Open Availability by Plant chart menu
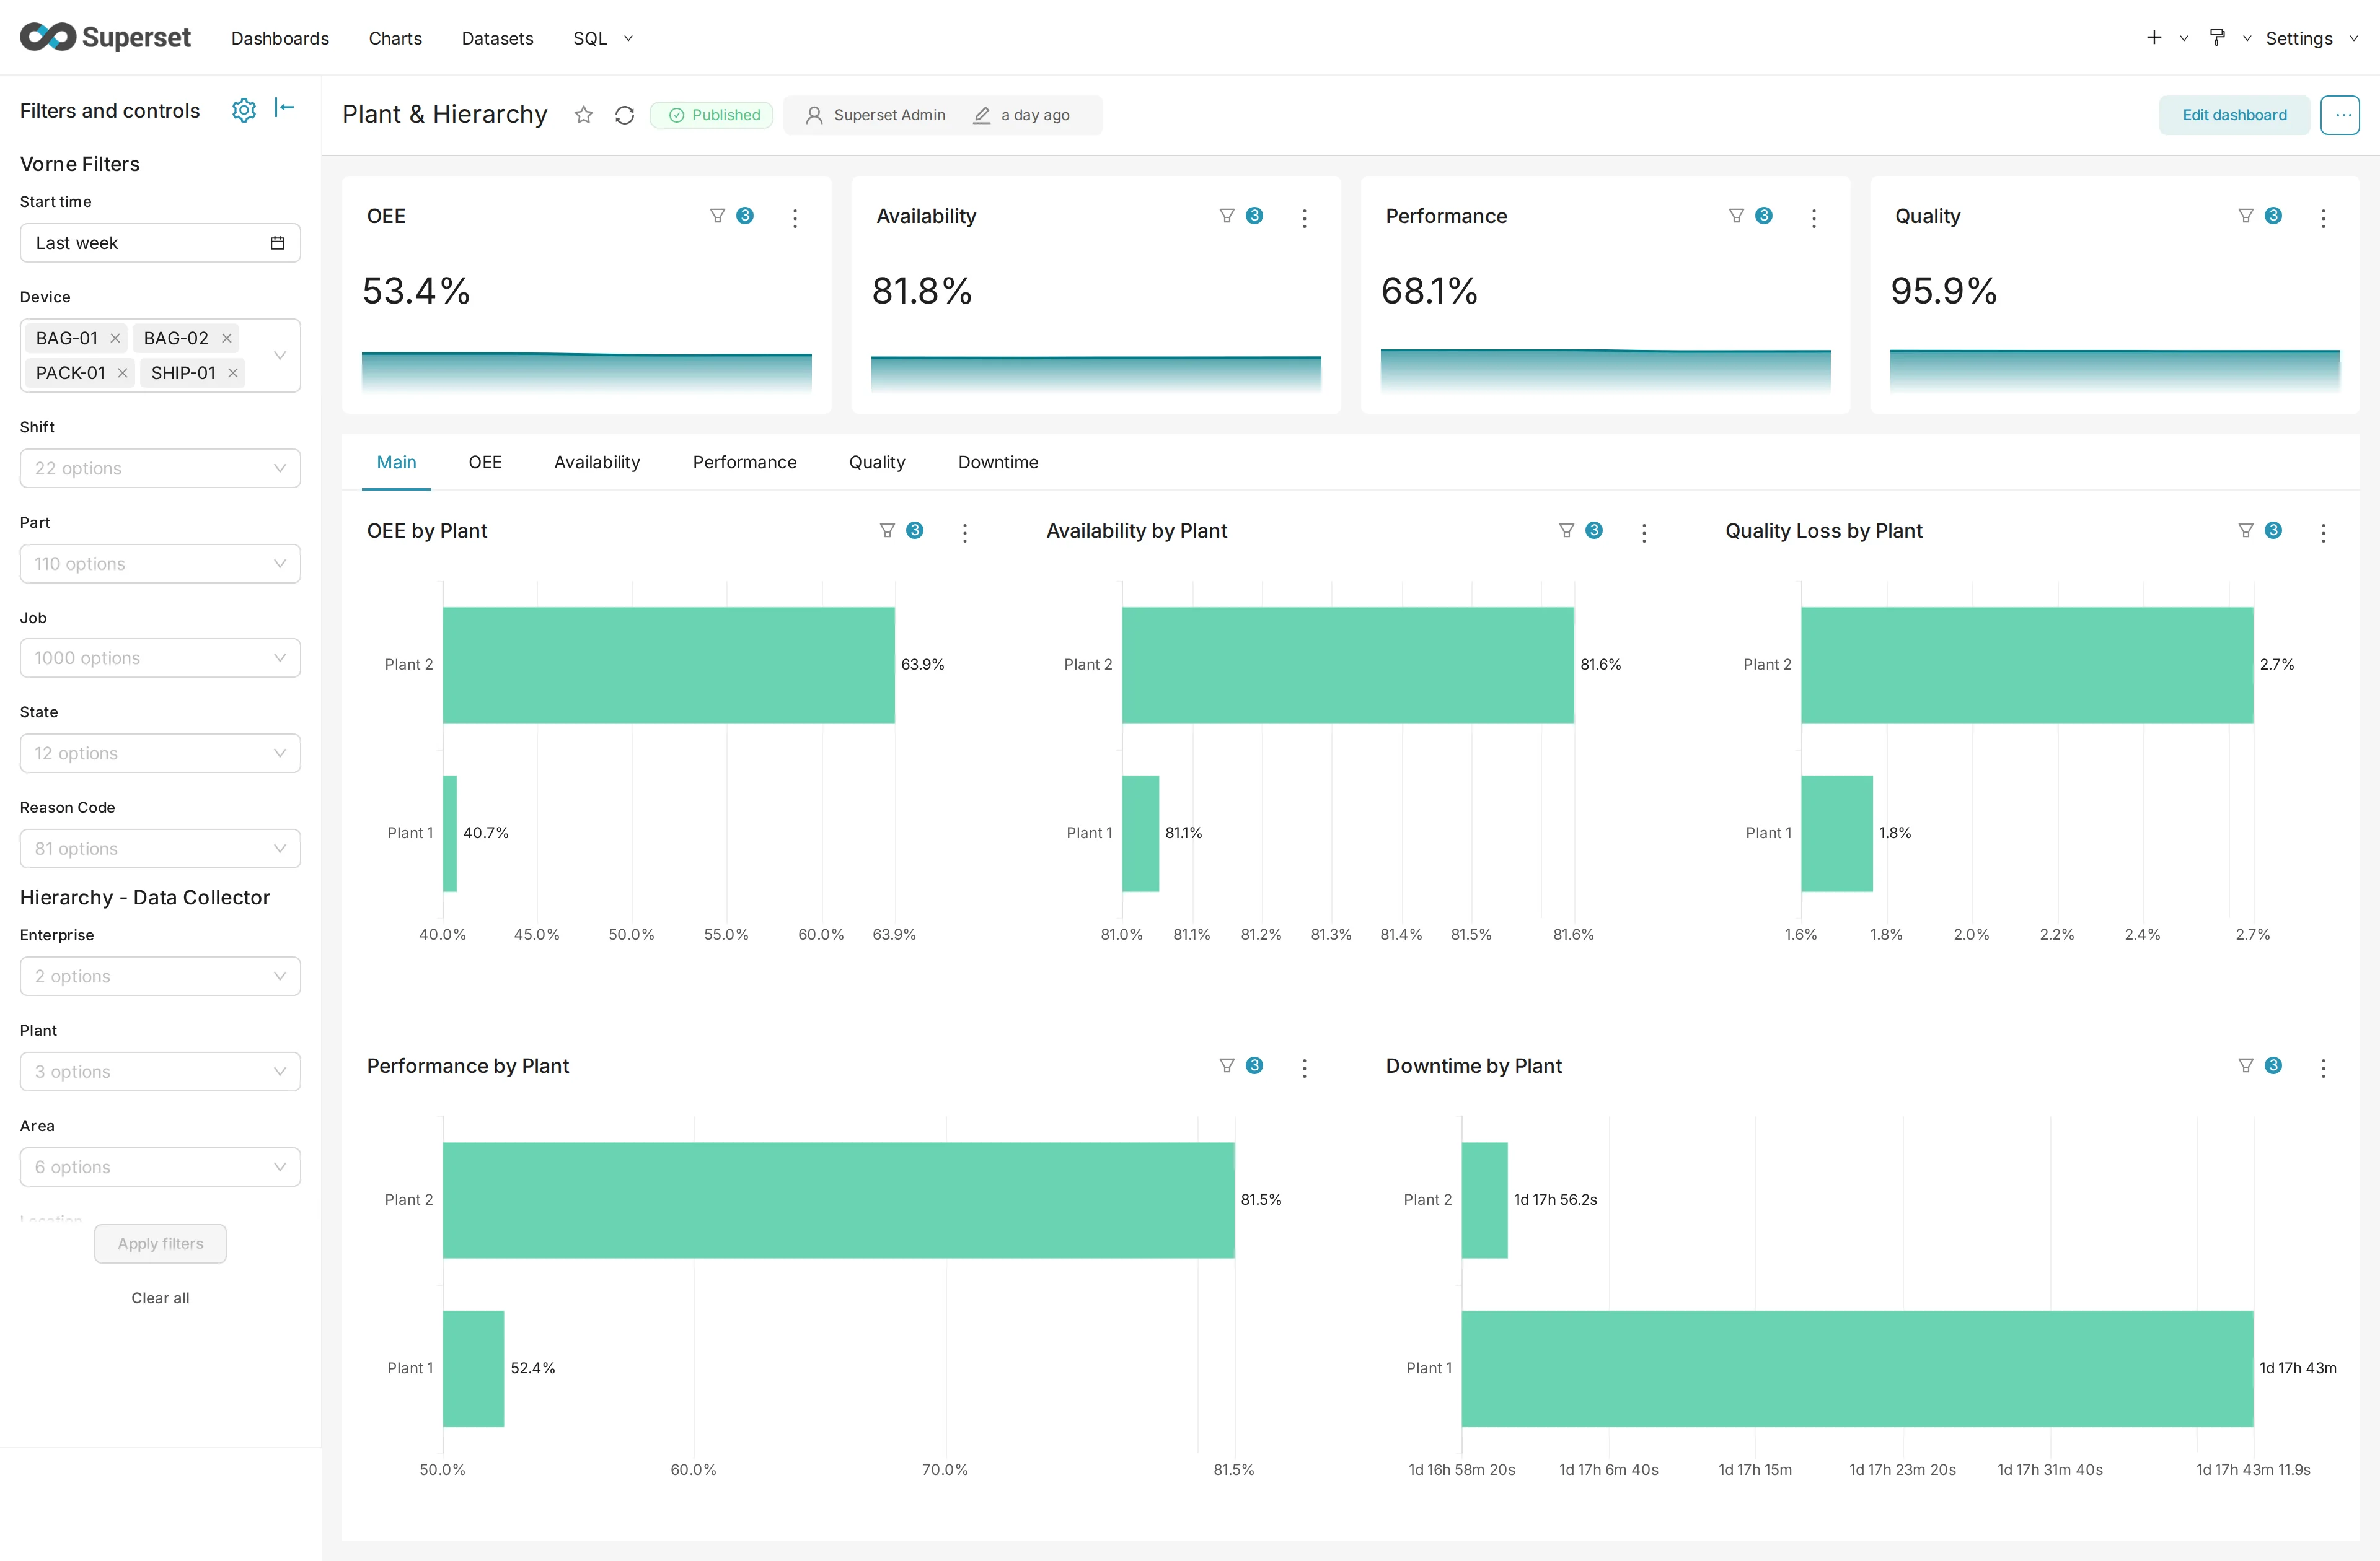The width and height of the screenshot is (2380, 1561). click(x=1644, y=533)
